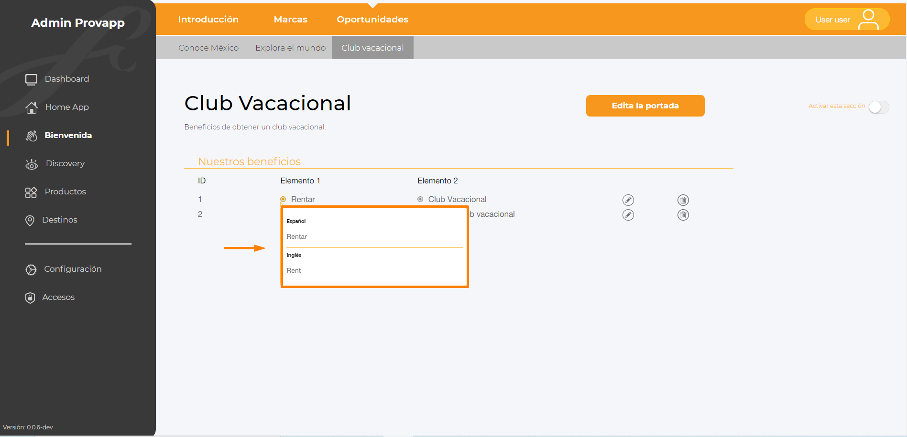Click the Beneficios de obtener subtitle text
907x437 pixels.
coord(255,127)
